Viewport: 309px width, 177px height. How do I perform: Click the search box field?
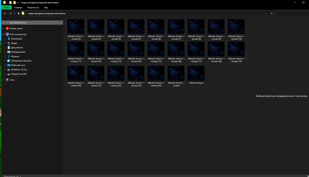293,13
